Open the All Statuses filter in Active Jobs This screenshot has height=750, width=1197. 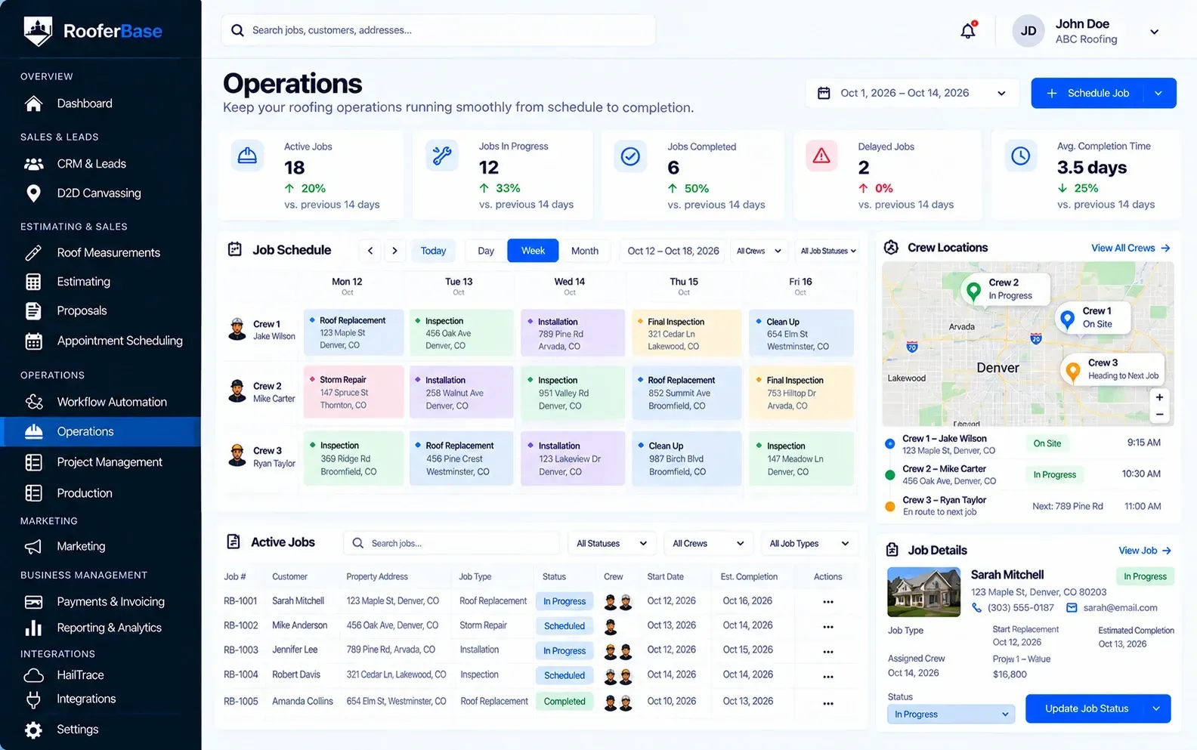coord(611,544)
